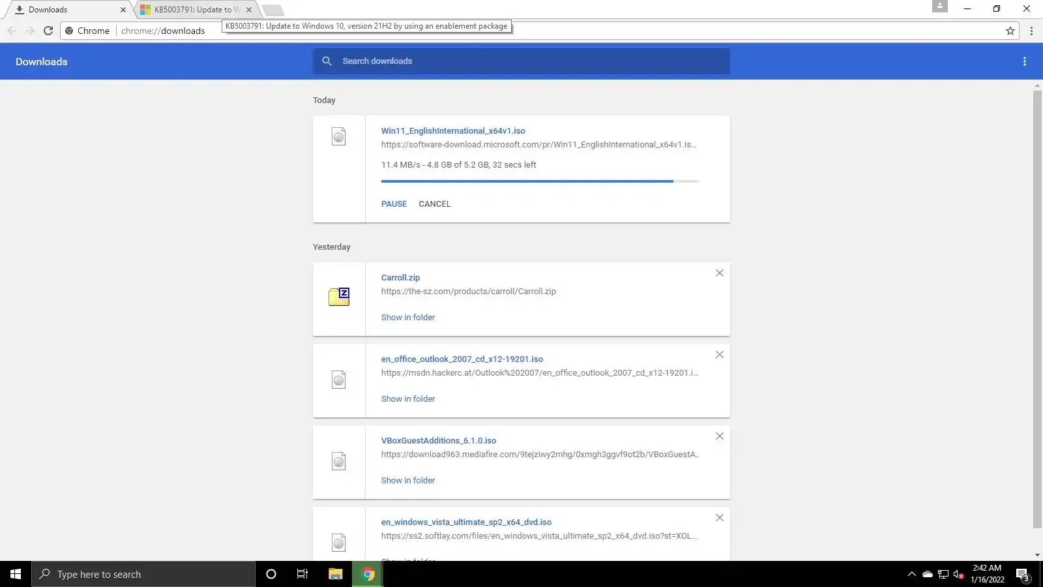Click the magnifier icon in the downloads search bar
The height and width of the screenshot is (587, 1043).
click(x=327, y=61)
